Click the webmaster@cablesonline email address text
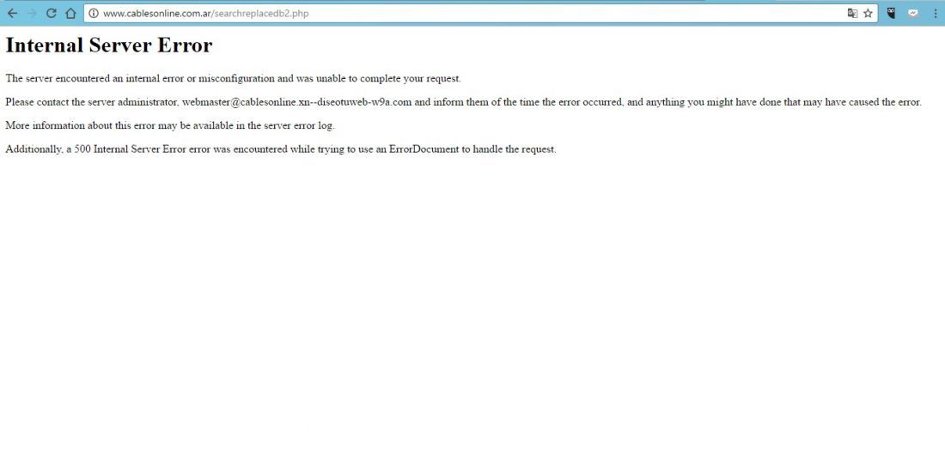 [296, 102]
